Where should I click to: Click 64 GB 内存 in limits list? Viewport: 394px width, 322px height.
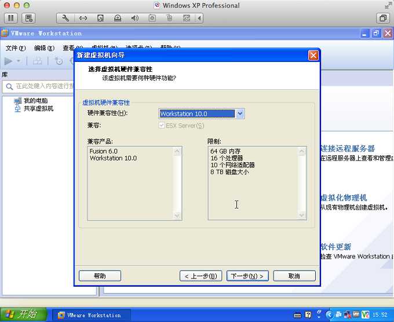click(225, 151)
